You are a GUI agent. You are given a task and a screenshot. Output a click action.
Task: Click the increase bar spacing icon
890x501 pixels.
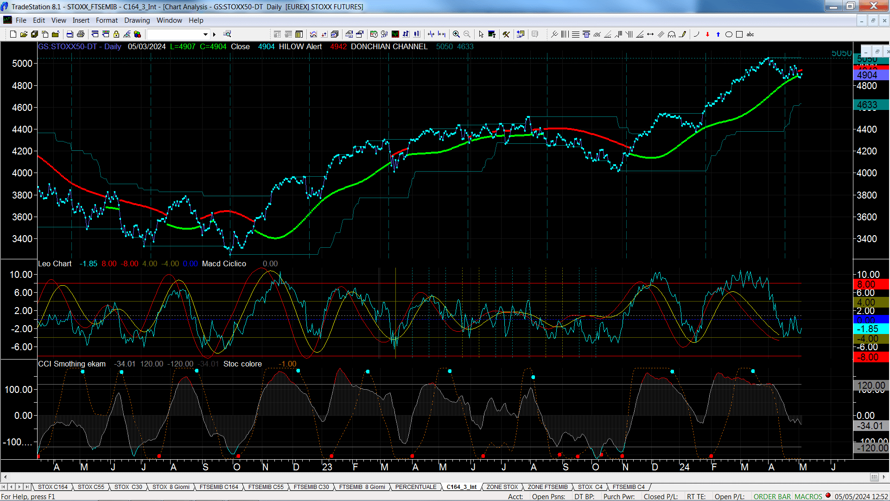[442, 34]
